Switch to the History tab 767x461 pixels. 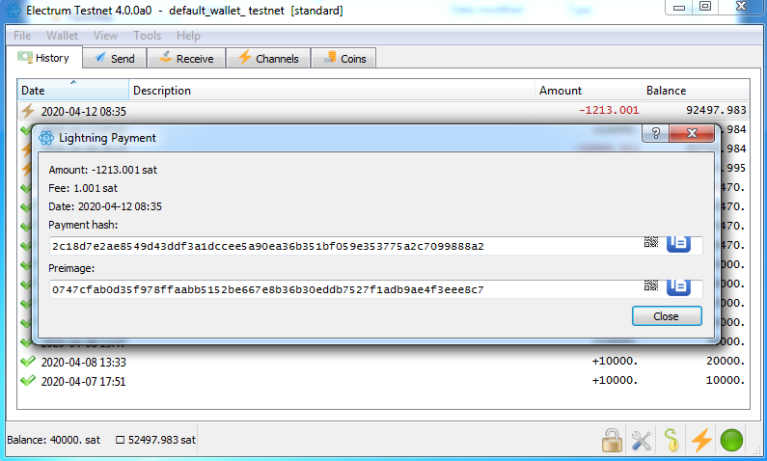(x=43, y=58)
